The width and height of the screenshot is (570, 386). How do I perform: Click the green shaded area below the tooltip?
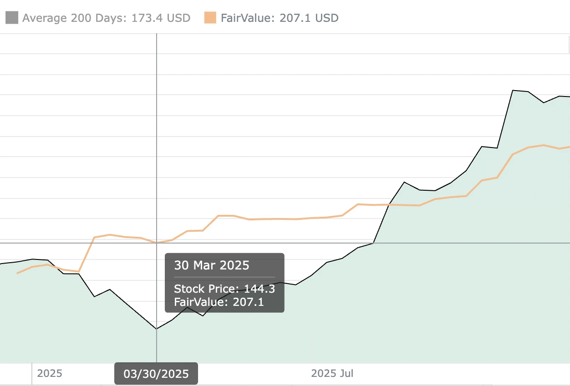coord(228,337)
